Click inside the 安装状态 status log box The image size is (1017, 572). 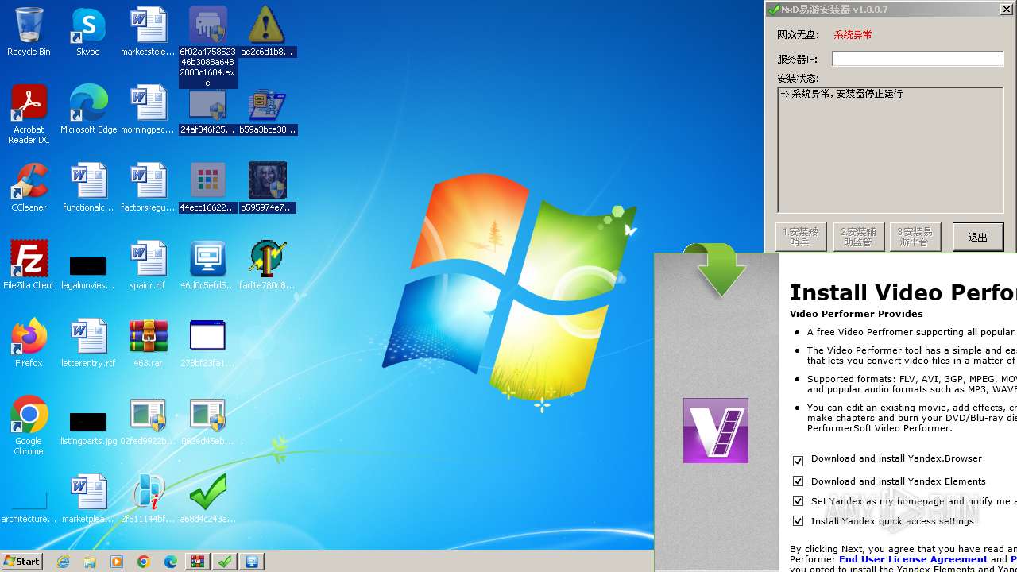pyautogui.click(x=890, y=149)
